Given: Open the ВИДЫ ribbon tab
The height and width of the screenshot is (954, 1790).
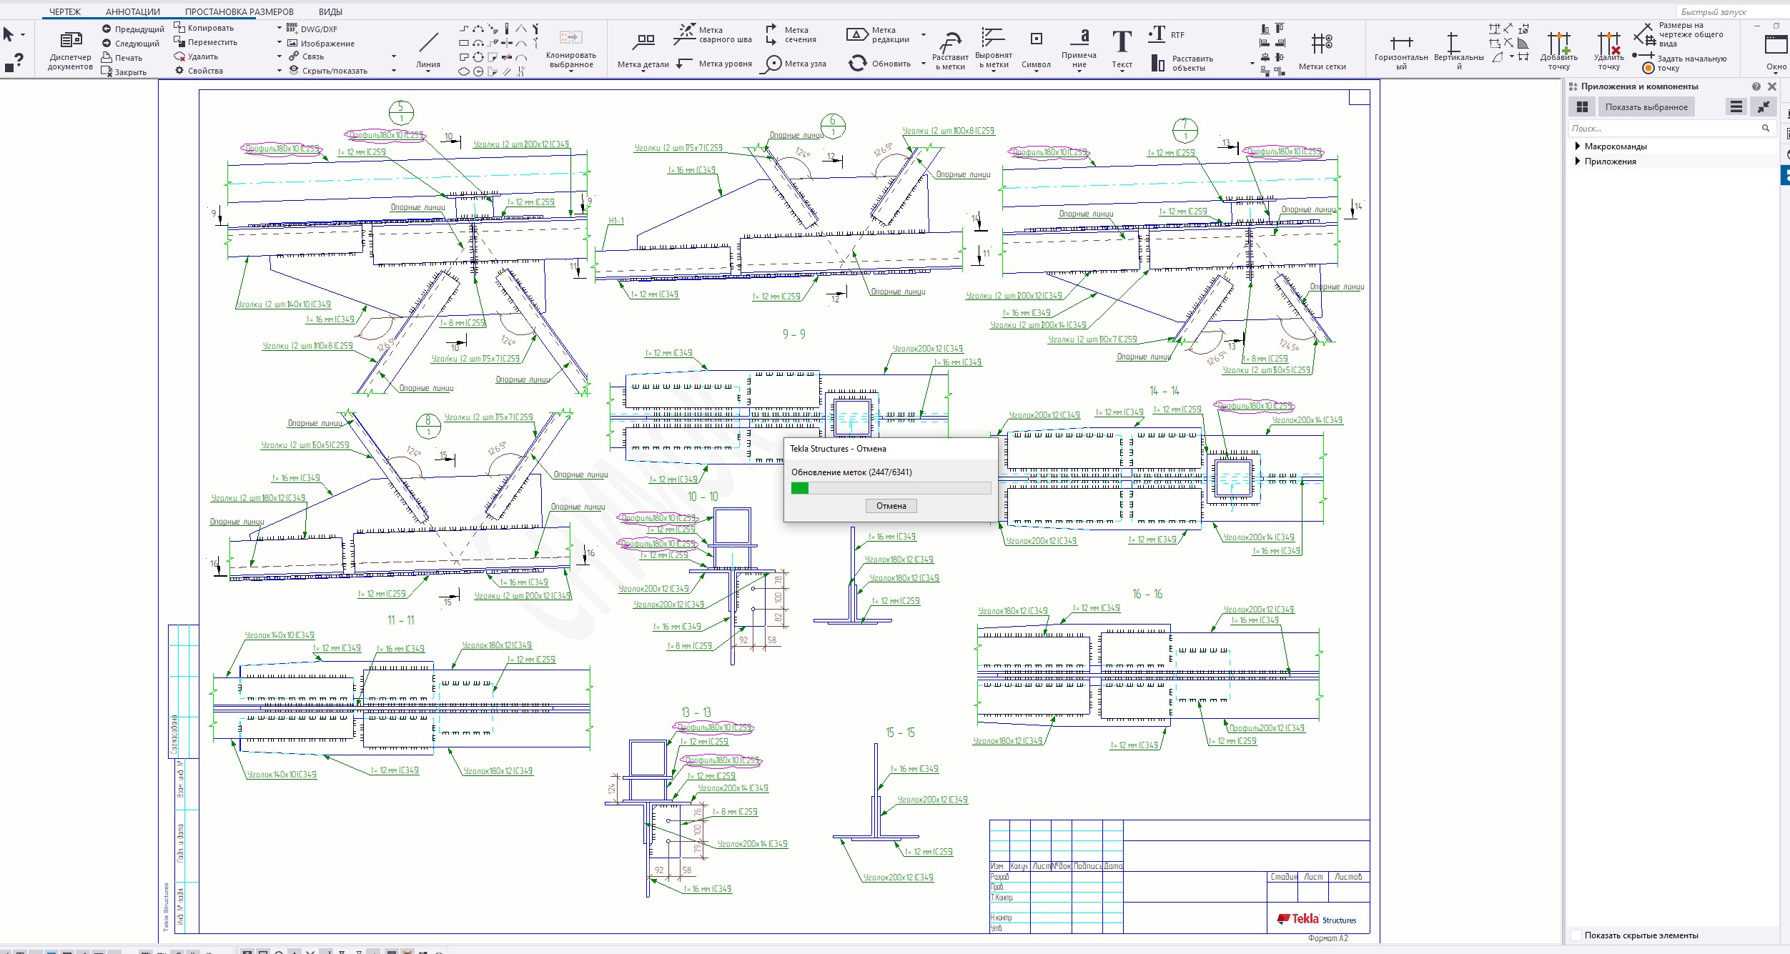Looking at the screenshot, I should [x=330, y=11].
